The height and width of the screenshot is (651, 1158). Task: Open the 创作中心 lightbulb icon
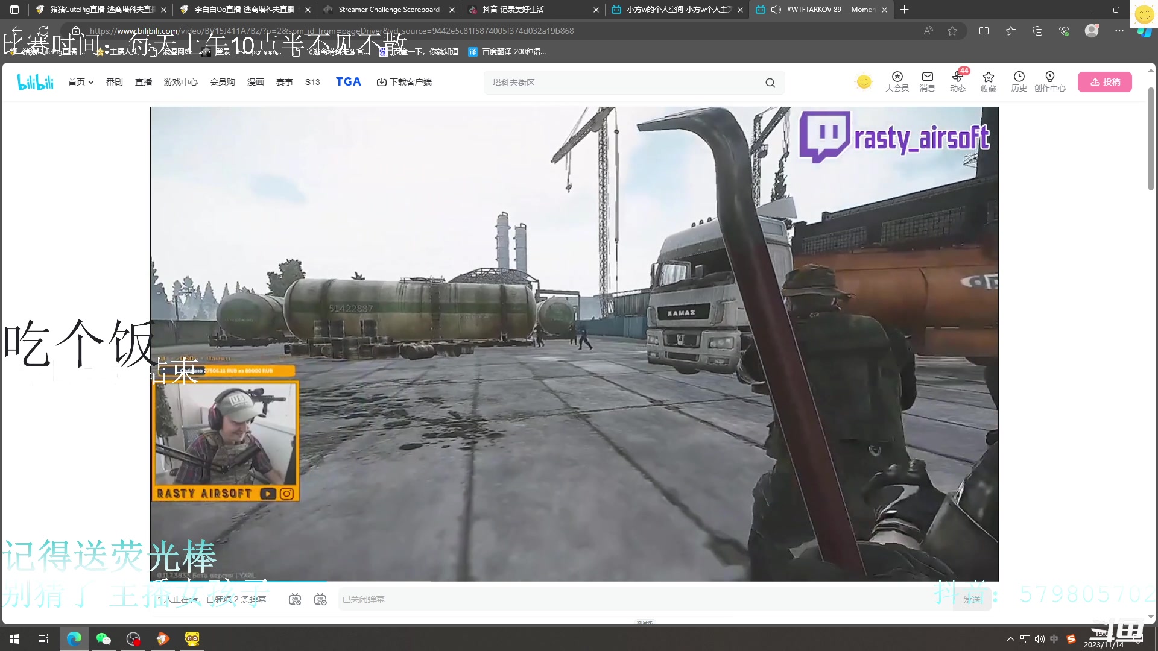[x=1050, y=81]
